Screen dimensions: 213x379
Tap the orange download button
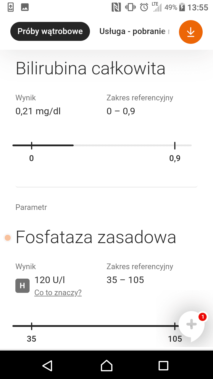pos(191,32)
